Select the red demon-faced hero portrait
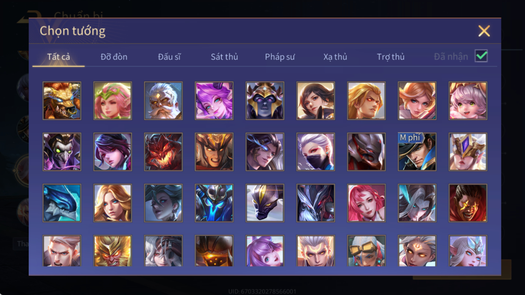The width and height of the screenshot is (525, 295). pos(163,152)
